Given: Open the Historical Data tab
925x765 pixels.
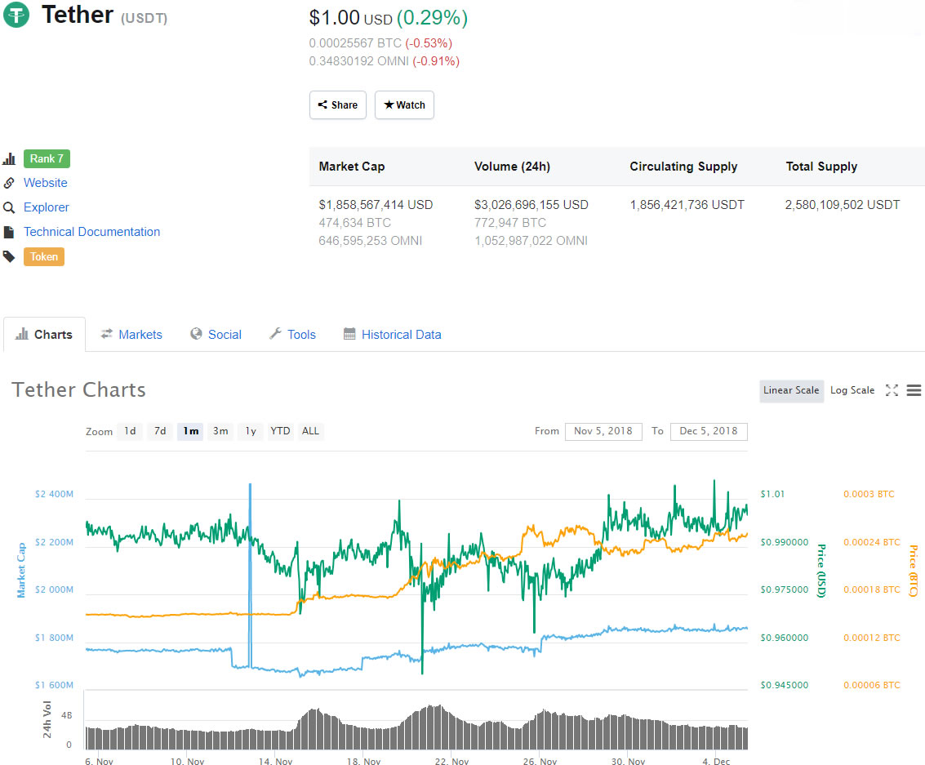Looking at the screenshot, I should [393, 335].
